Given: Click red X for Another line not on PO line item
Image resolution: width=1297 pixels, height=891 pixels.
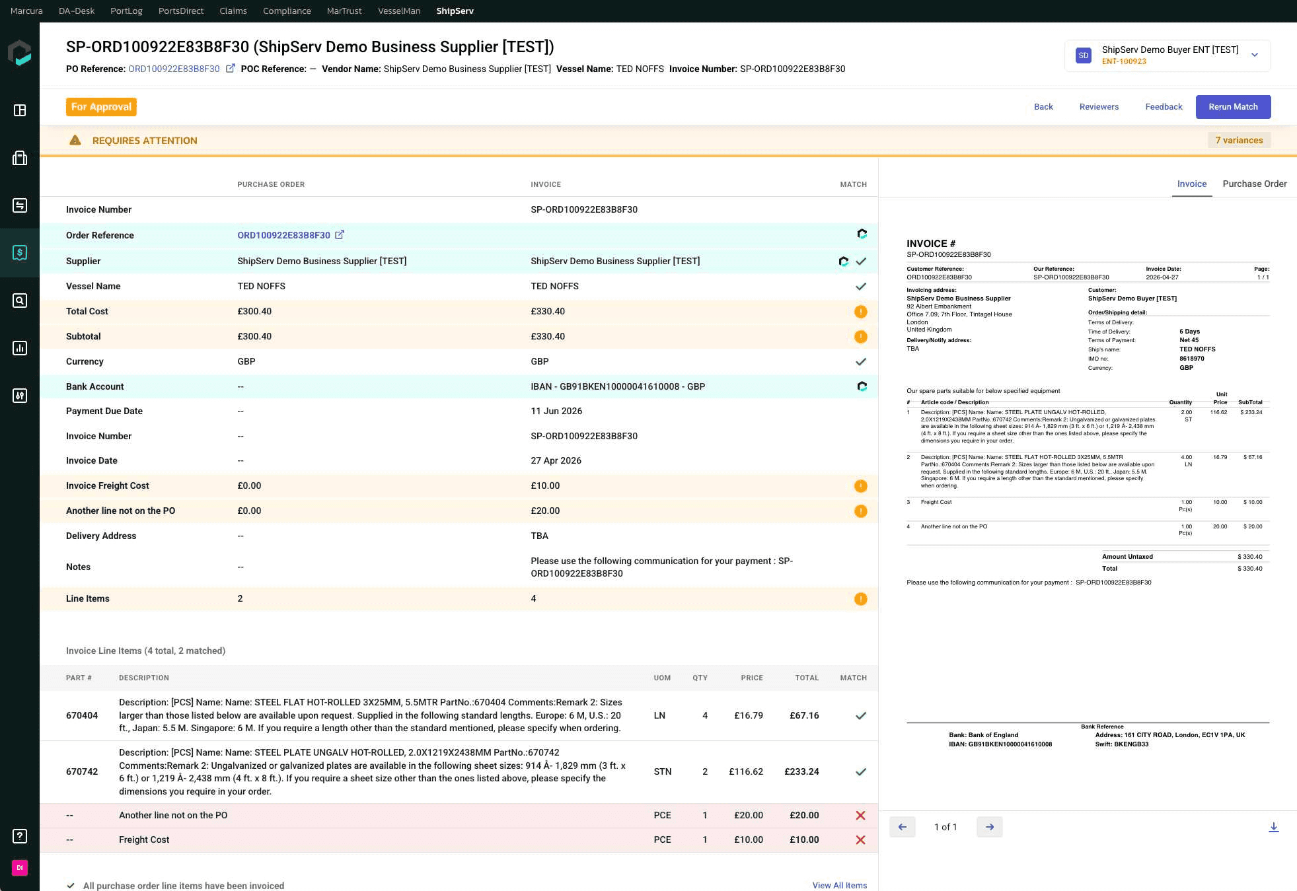Looking at the screenshot, I should pyautogui.click(x=860, y=816).
